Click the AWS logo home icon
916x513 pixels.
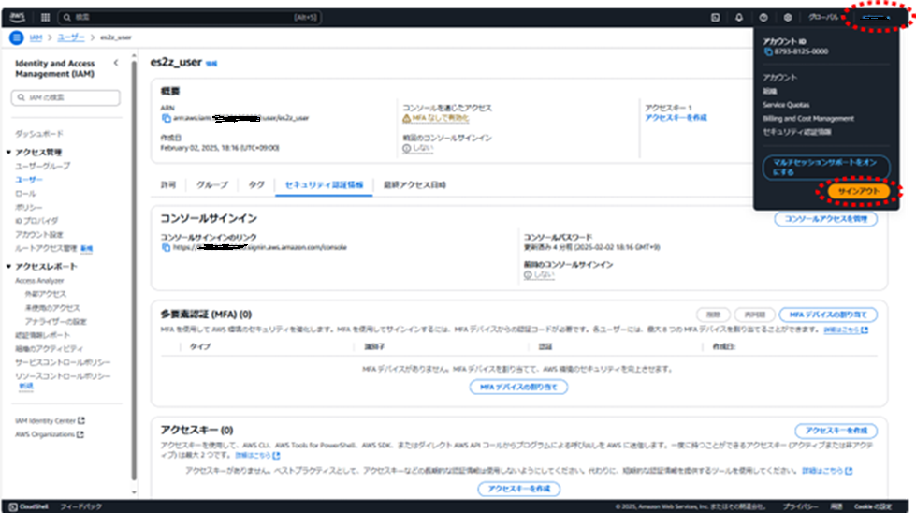pyautogui.click(x=17, y=17)
